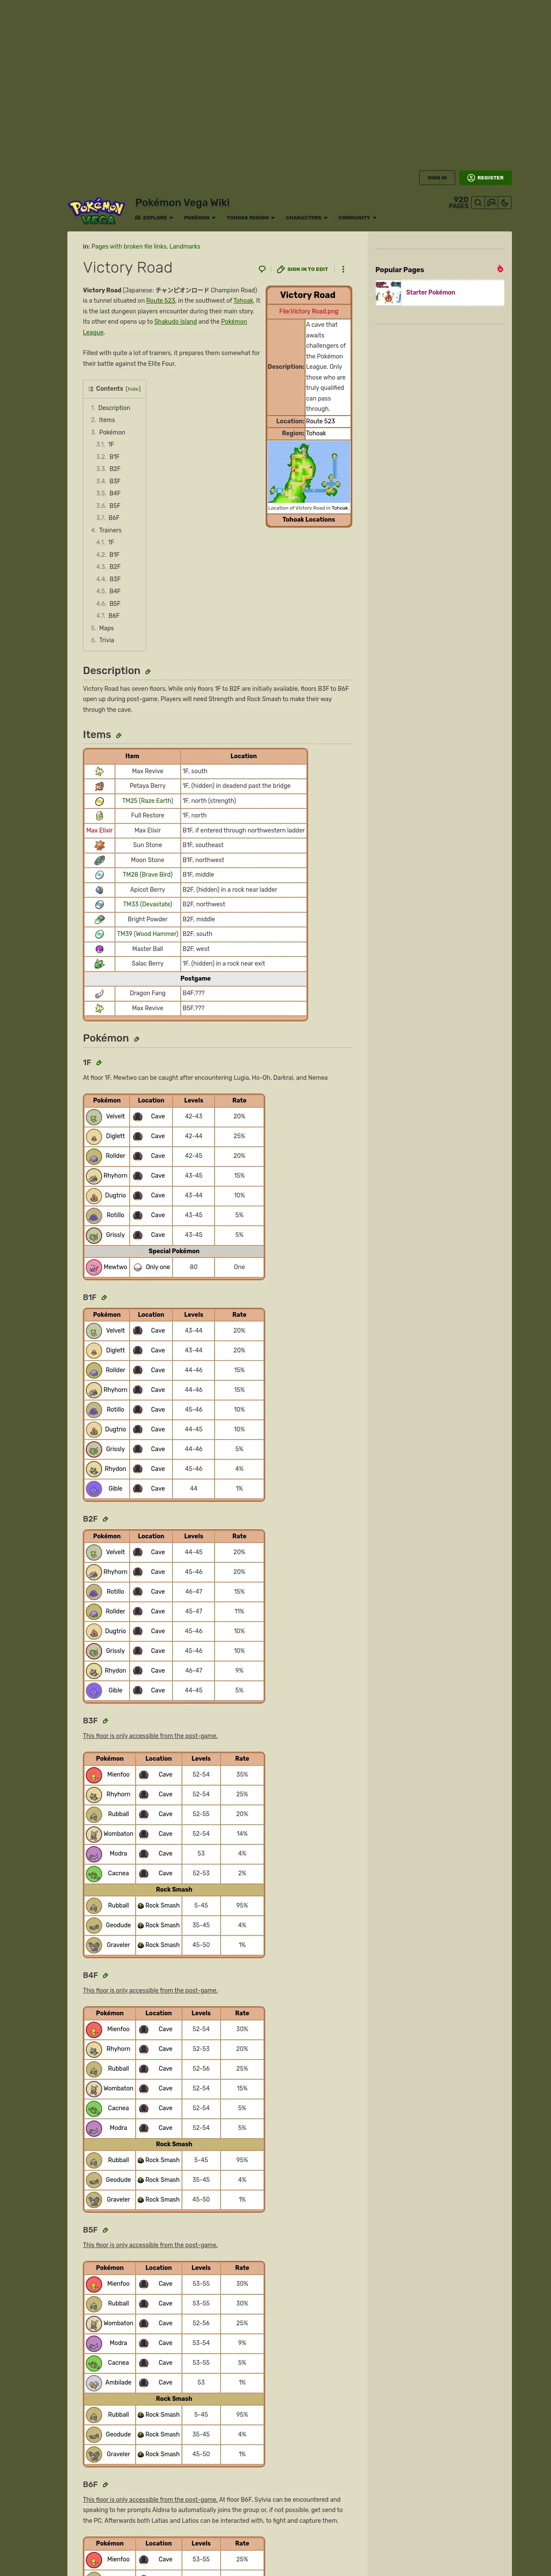
Task: Open the Starter Pokémon thumbnail
Action: coord(388,293)
